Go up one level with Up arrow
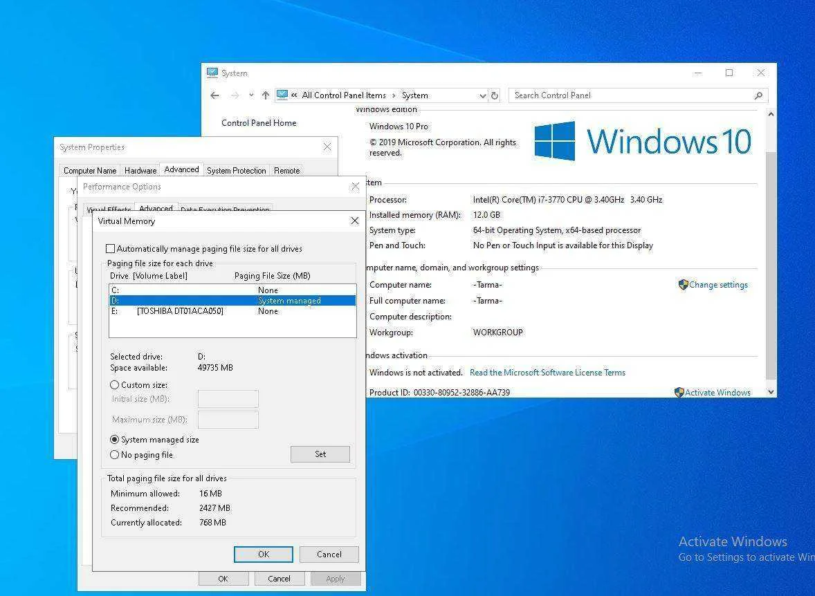 [266, 95]
